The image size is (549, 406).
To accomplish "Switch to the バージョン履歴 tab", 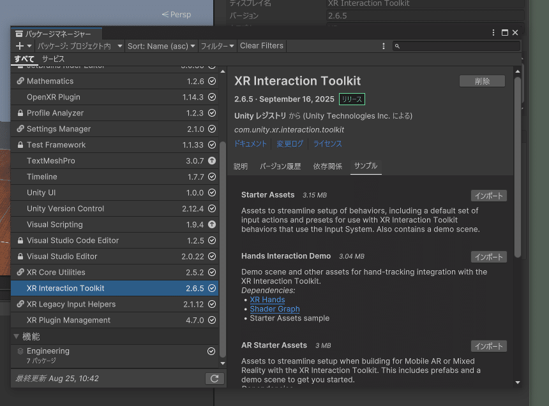I will pyautogui.click(x=280, y=166).
